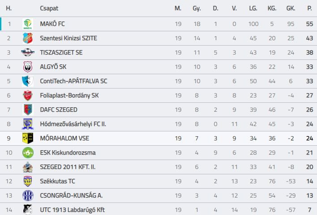The height and width of the screenshot is (215, 317).
Task: Click the Foliaplast-Bordány SK crest
Action: coord(28,96)
